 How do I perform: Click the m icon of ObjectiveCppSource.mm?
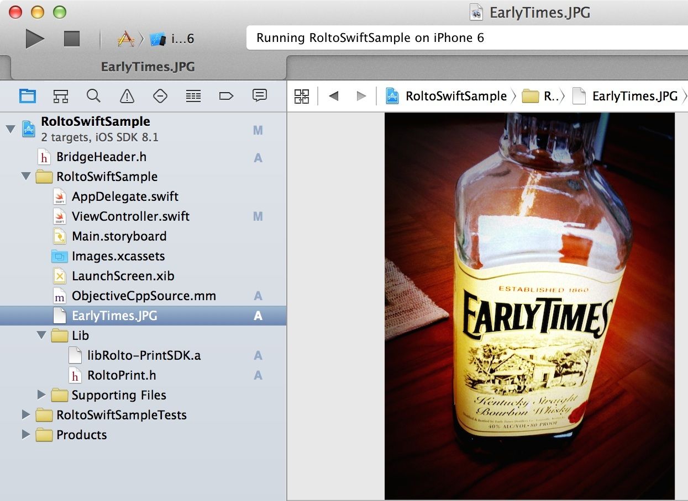click(60, 296)
